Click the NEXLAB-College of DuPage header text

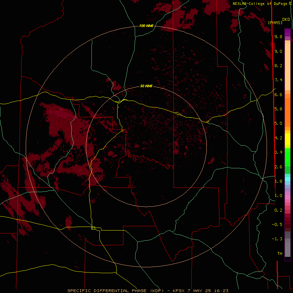tap(260, 4)
